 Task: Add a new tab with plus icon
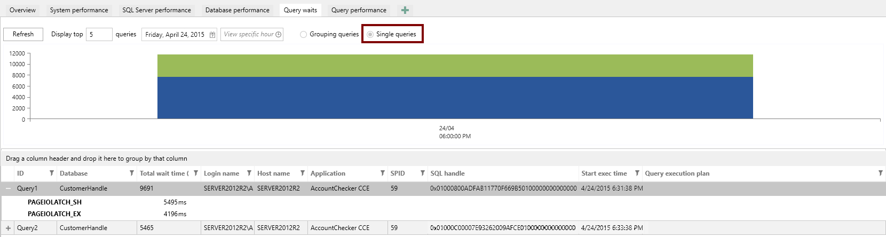coord(405,10)
